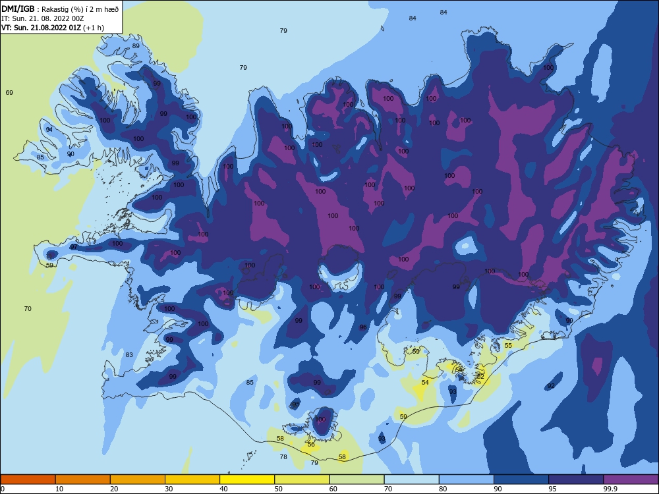The height and width of the screenshot is (494, 659).
Task: Click legend tick label '10'
Action: [59, 489]
